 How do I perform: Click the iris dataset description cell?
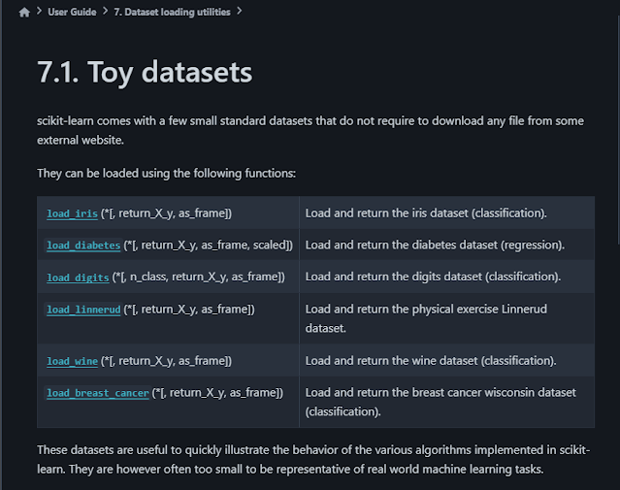tap(426, 212)
